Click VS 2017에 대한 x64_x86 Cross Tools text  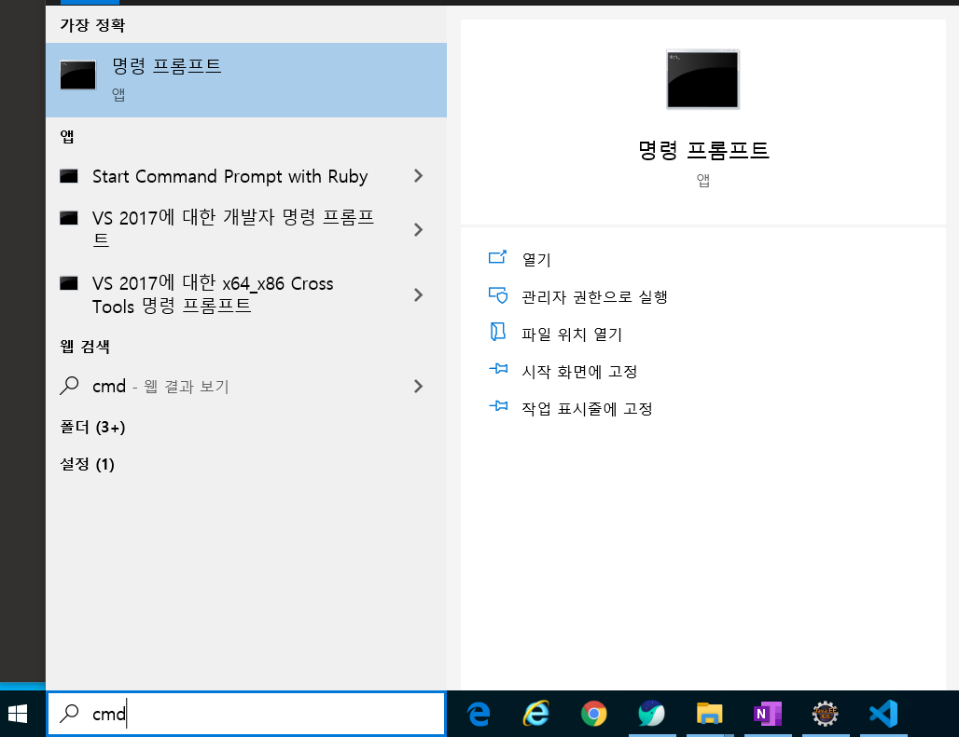pos(213,294)
